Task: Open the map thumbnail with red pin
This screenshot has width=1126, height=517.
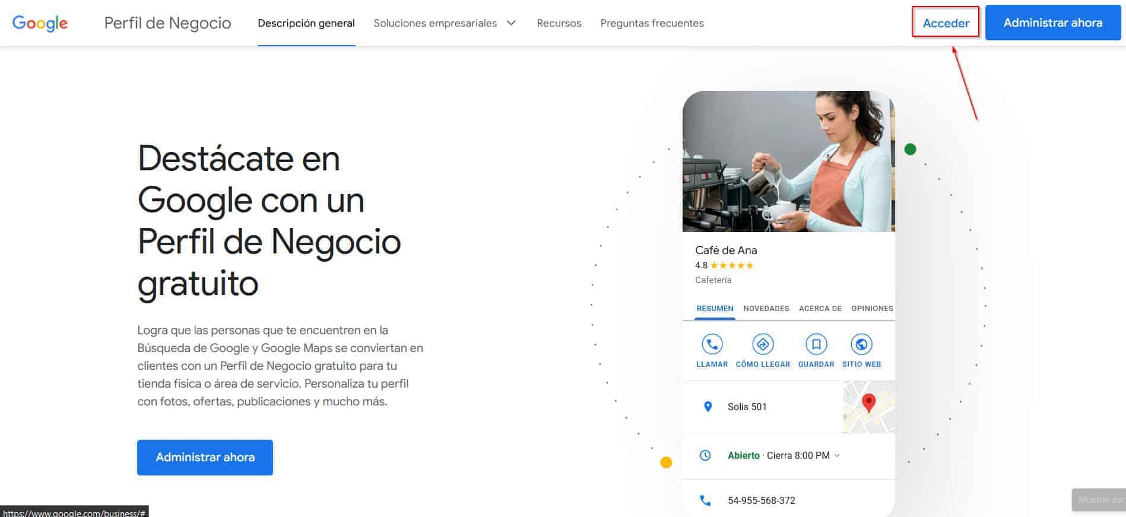Action: click(x=869, y=407)
